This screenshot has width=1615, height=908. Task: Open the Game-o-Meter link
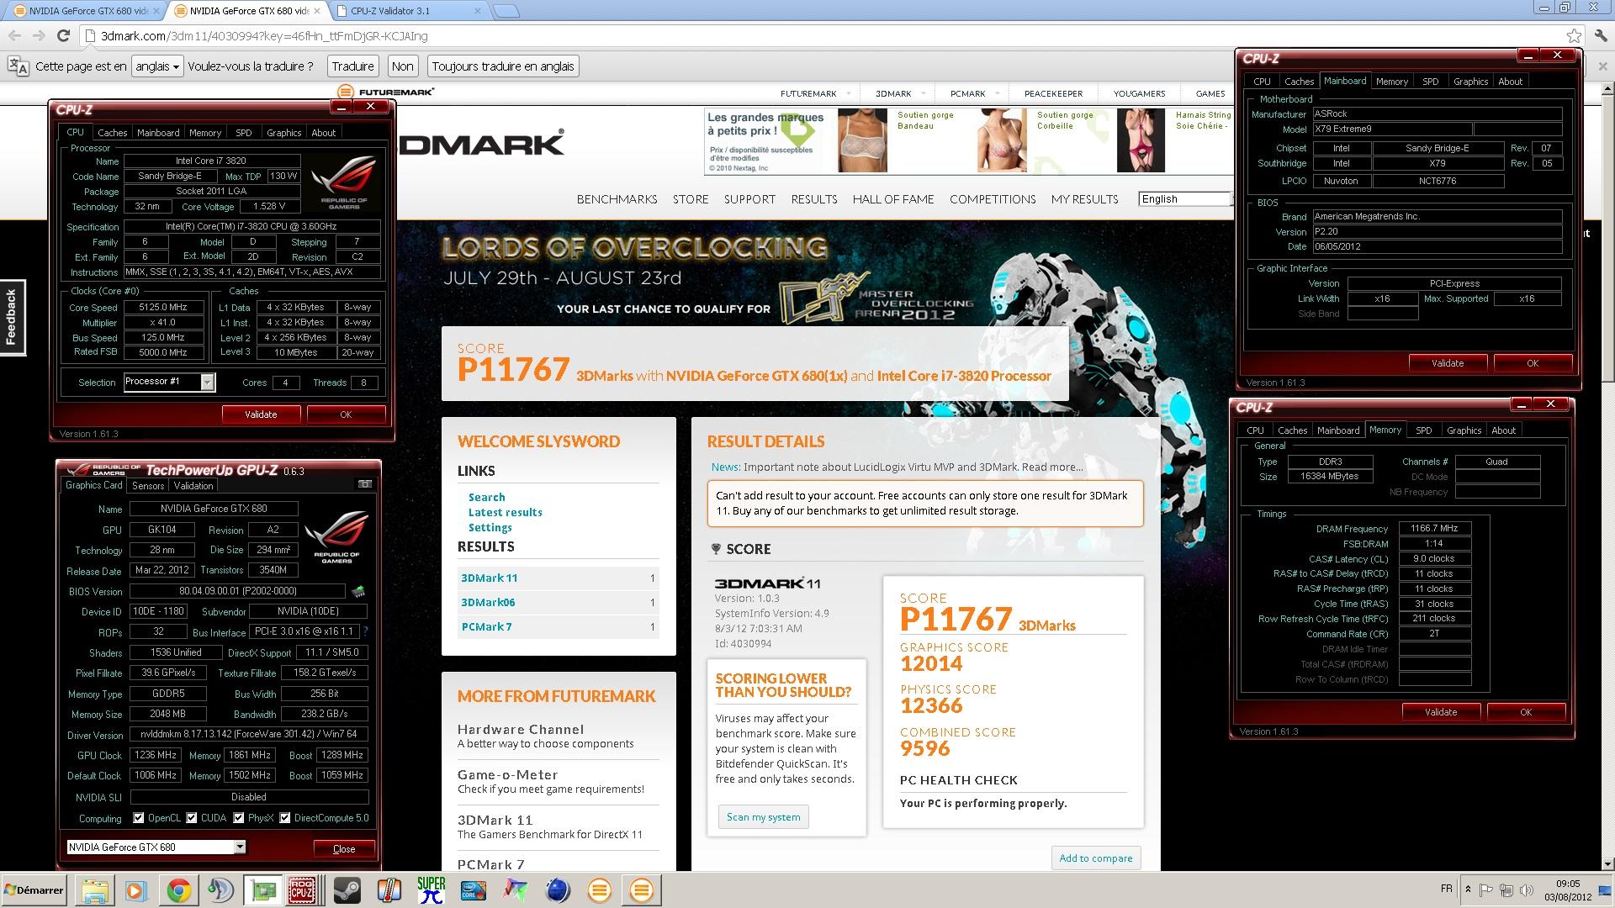click(x=507, y=774)
